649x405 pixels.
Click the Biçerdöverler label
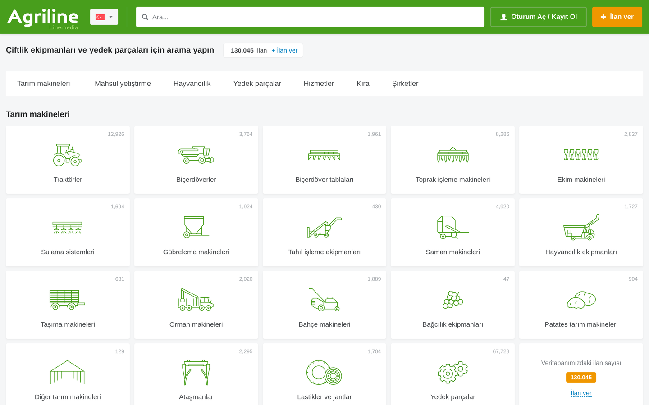[x=196, y=180]
